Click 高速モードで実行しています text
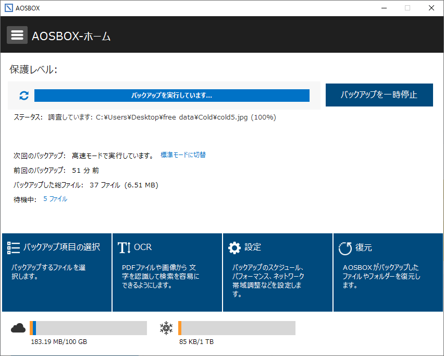Viewport: 444px width, 356px height. point(113,156)
